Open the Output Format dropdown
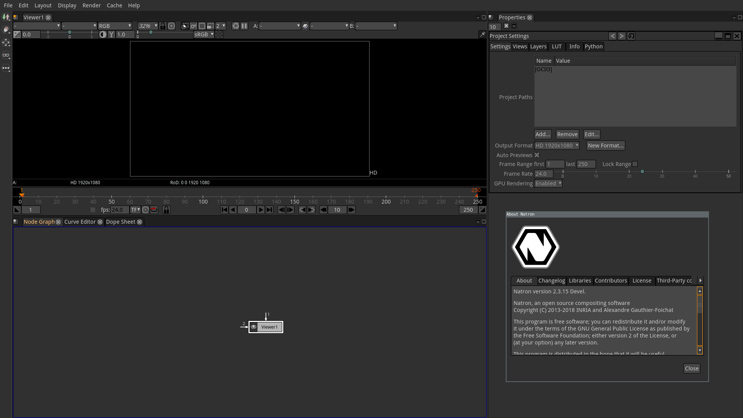The height and width of the screenshot is (418, 743). click(x=556, y=146)
